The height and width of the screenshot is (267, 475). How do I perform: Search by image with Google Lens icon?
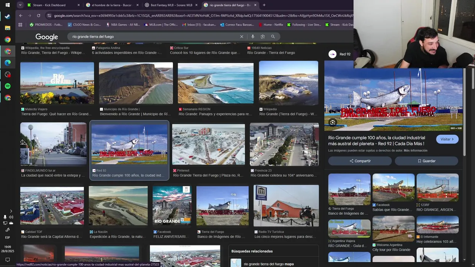(263, 37)
